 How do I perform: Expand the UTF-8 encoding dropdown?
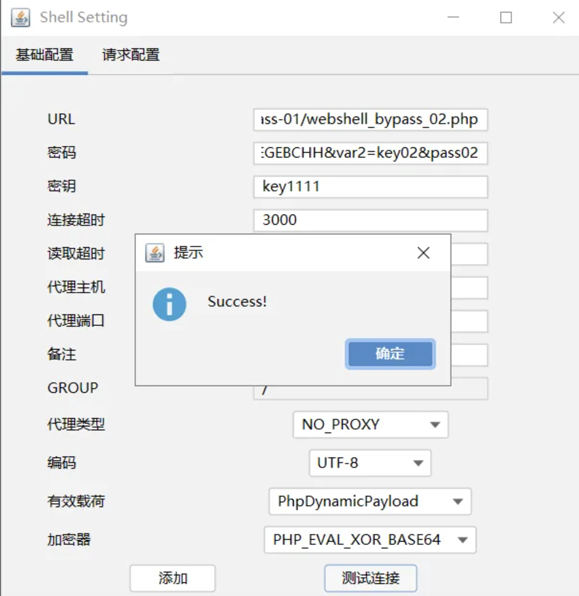coord(370,463)
